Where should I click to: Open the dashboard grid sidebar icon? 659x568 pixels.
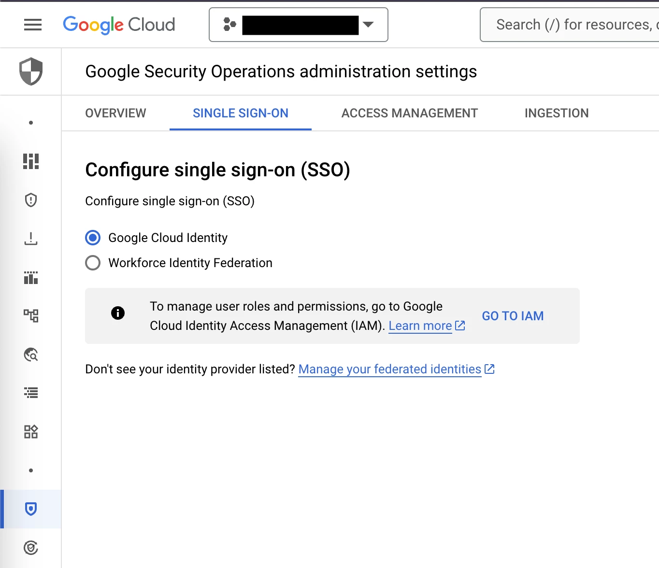coord(31,161)
